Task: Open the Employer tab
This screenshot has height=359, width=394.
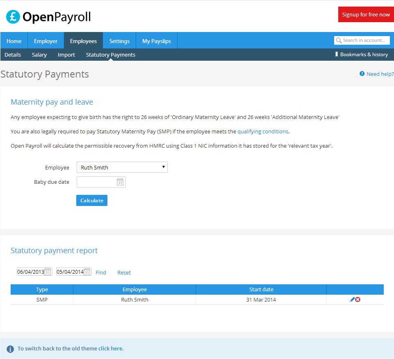Action: (46, 41)
